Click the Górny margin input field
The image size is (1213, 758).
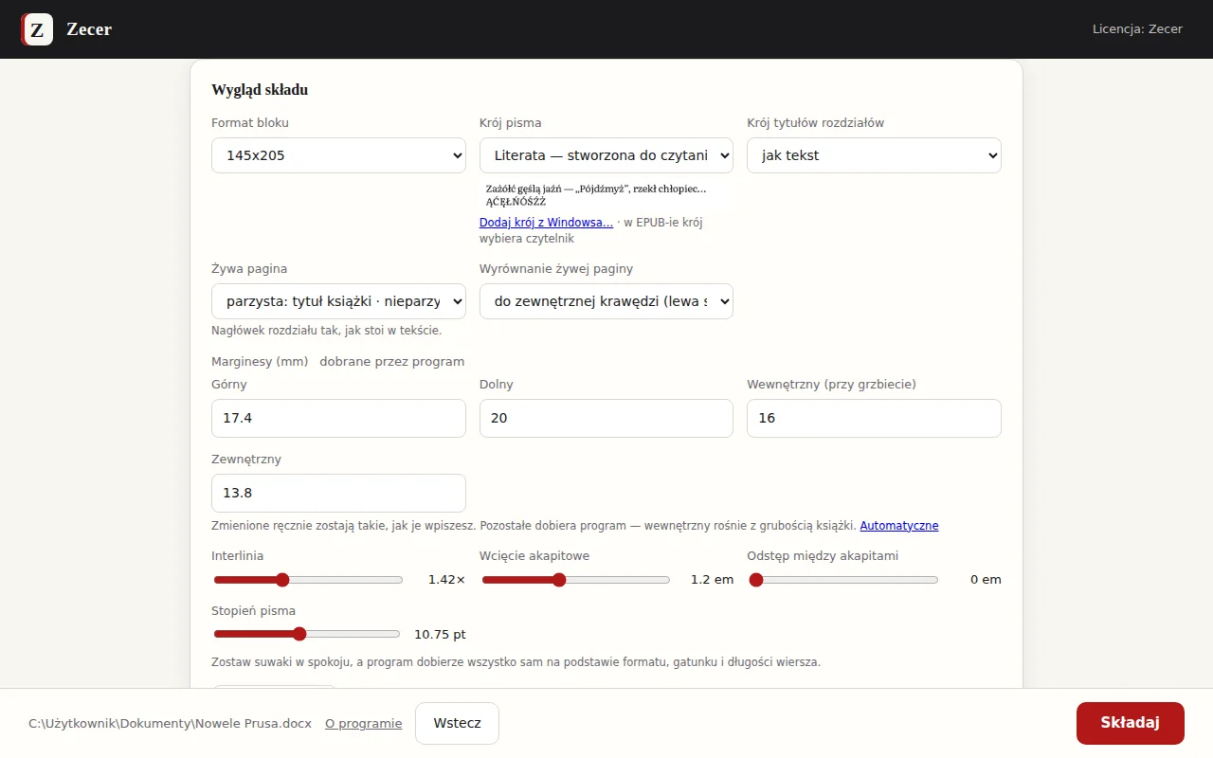[338, 418]
